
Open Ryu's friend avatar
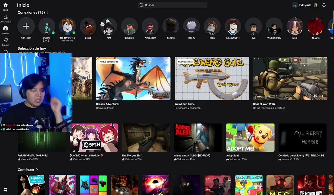tap(253, 26)
